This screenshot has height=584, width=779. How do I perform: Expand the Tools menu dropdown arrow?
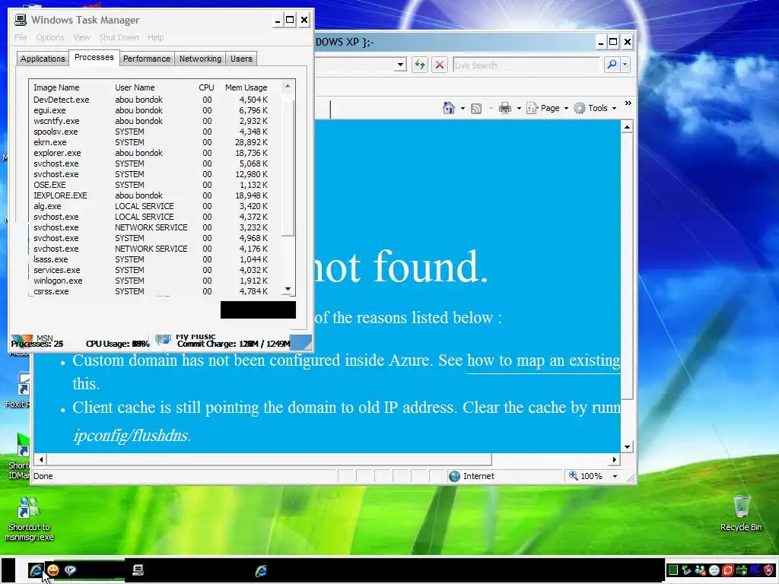[x=614, y=108]
